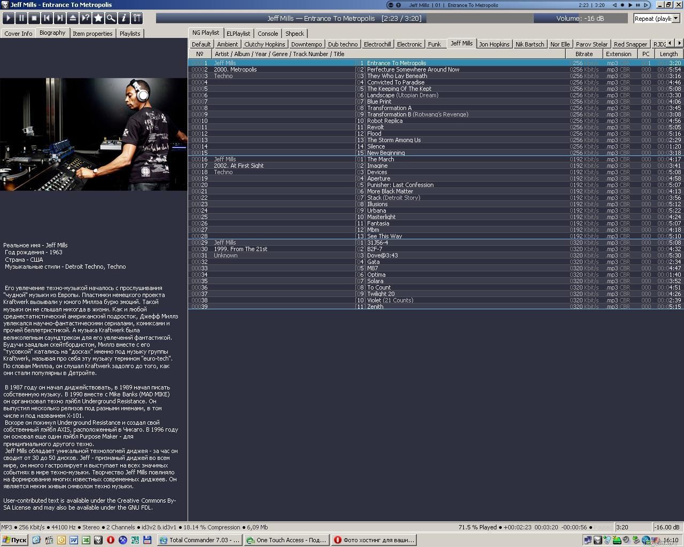684x547 pixels.
Task: Open search with the magnifier icon
Action: [x=111, y=18]
